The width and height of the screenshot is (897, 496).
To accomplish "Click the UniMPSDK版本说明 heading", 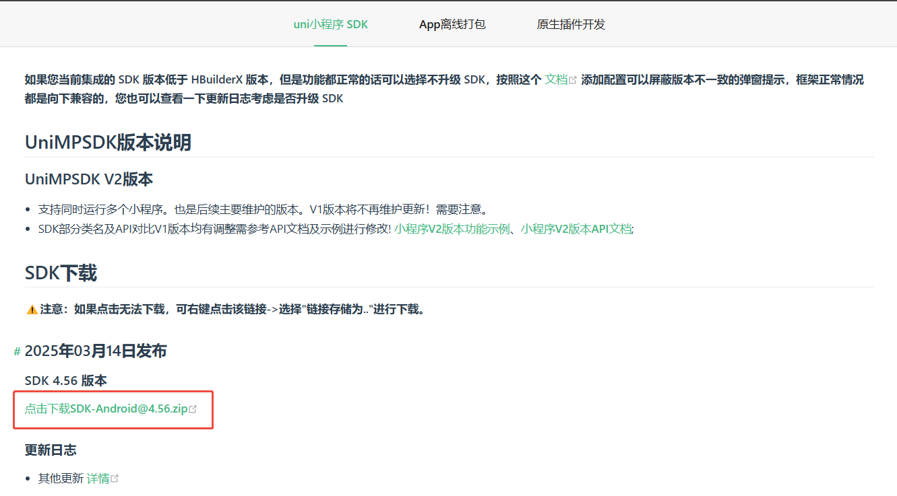I will 108,143.
